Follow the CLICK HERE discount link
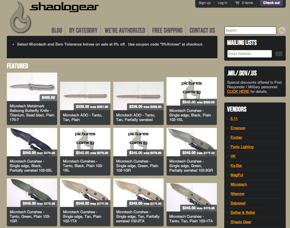290x228 pixels. point(238,92)
